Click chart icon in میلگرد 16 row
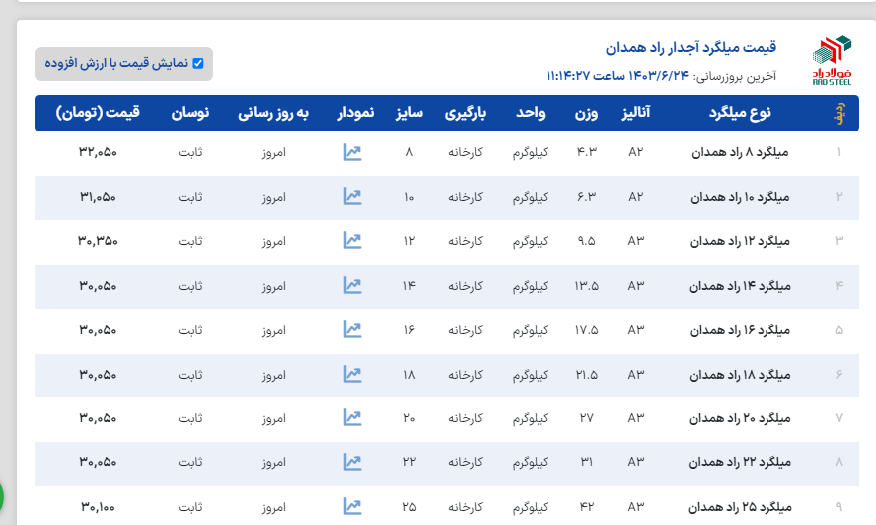 point(351,329)
